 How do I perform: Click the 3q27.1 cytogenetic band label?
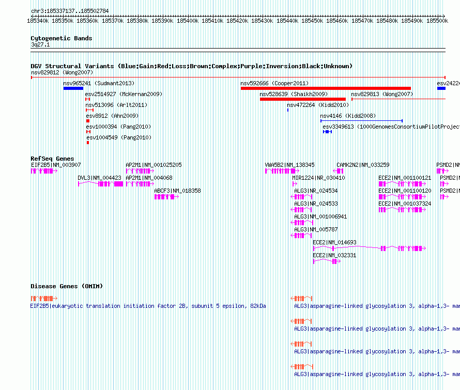(x=40, y=44)
